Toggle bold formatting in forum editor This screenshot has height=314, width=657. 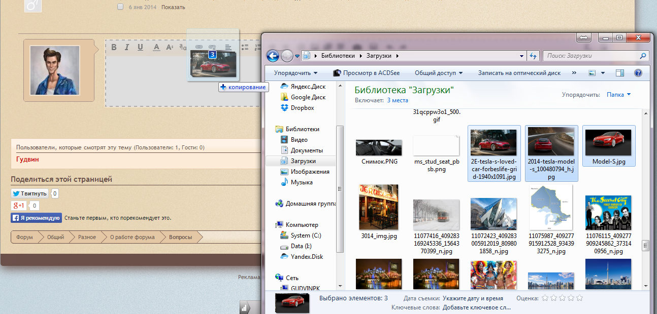coord(114,47)
